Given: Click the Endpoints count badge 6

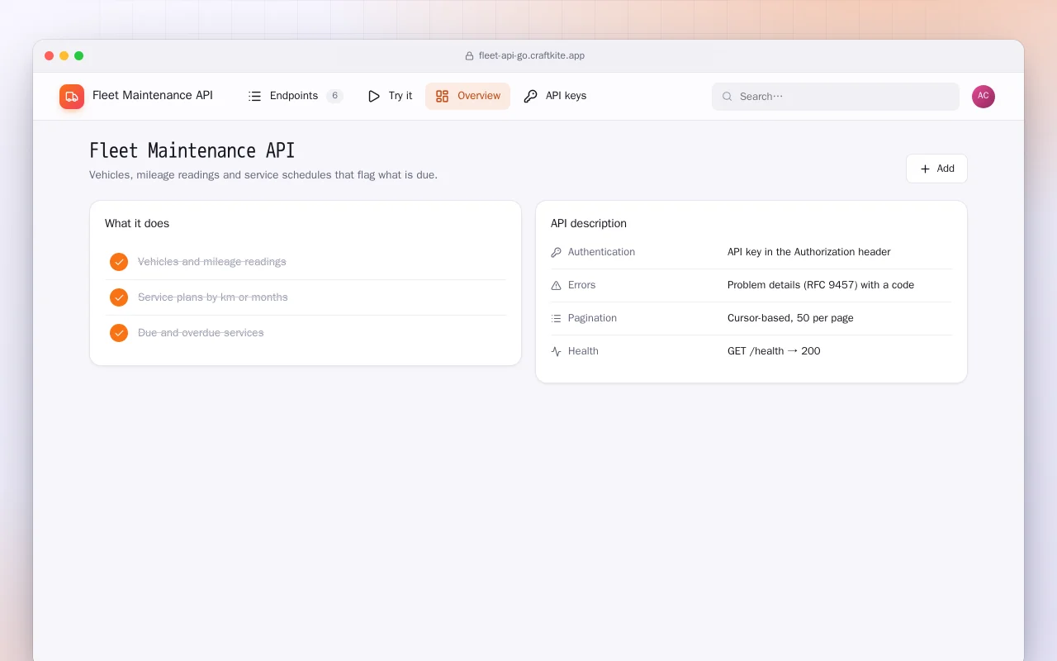Looking at the screenshot, I should tap(334, 96).
